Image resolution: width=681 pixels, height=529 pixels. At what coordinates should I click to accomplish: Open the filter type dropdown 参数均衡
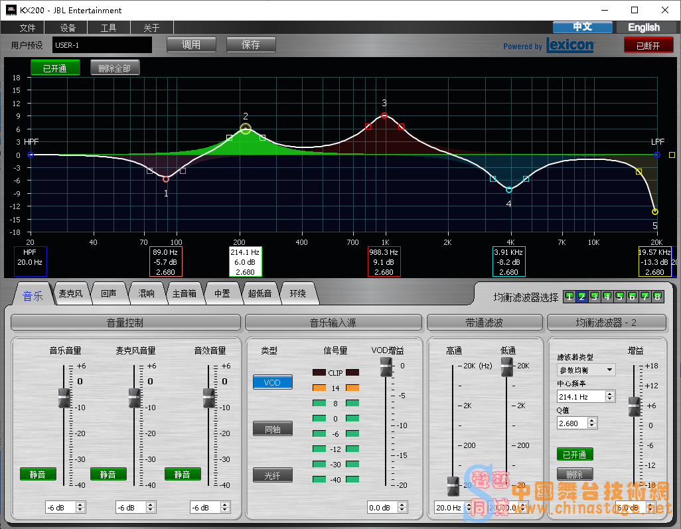click(586, 370)
